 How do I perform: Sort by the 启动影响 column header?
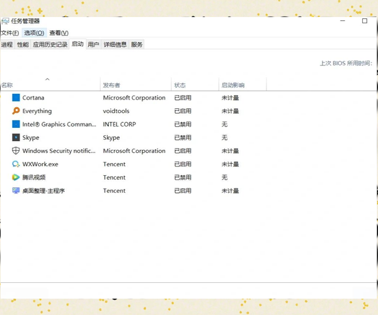232,85
